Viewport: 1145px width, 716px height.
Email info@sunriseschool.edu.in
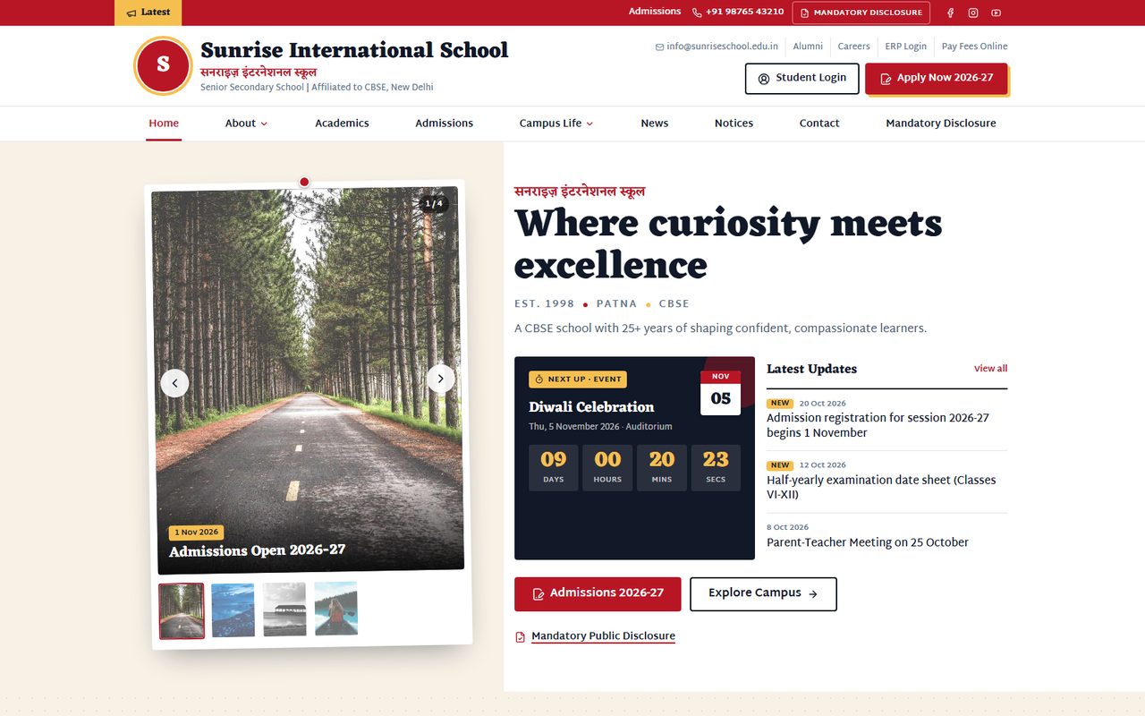(717, 47)
